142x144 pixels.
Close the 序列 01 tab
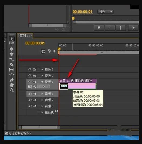(x=32, y=36)
